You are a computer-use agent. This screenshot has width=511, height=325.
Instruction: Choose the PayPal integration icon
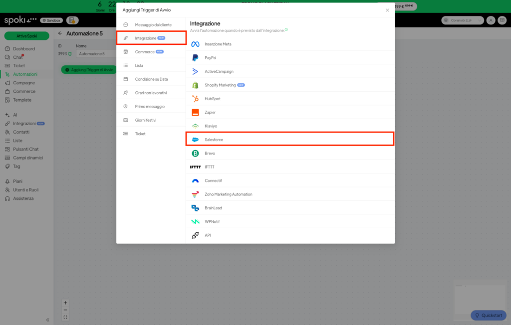pyautogui.click(x=195, y=58)
